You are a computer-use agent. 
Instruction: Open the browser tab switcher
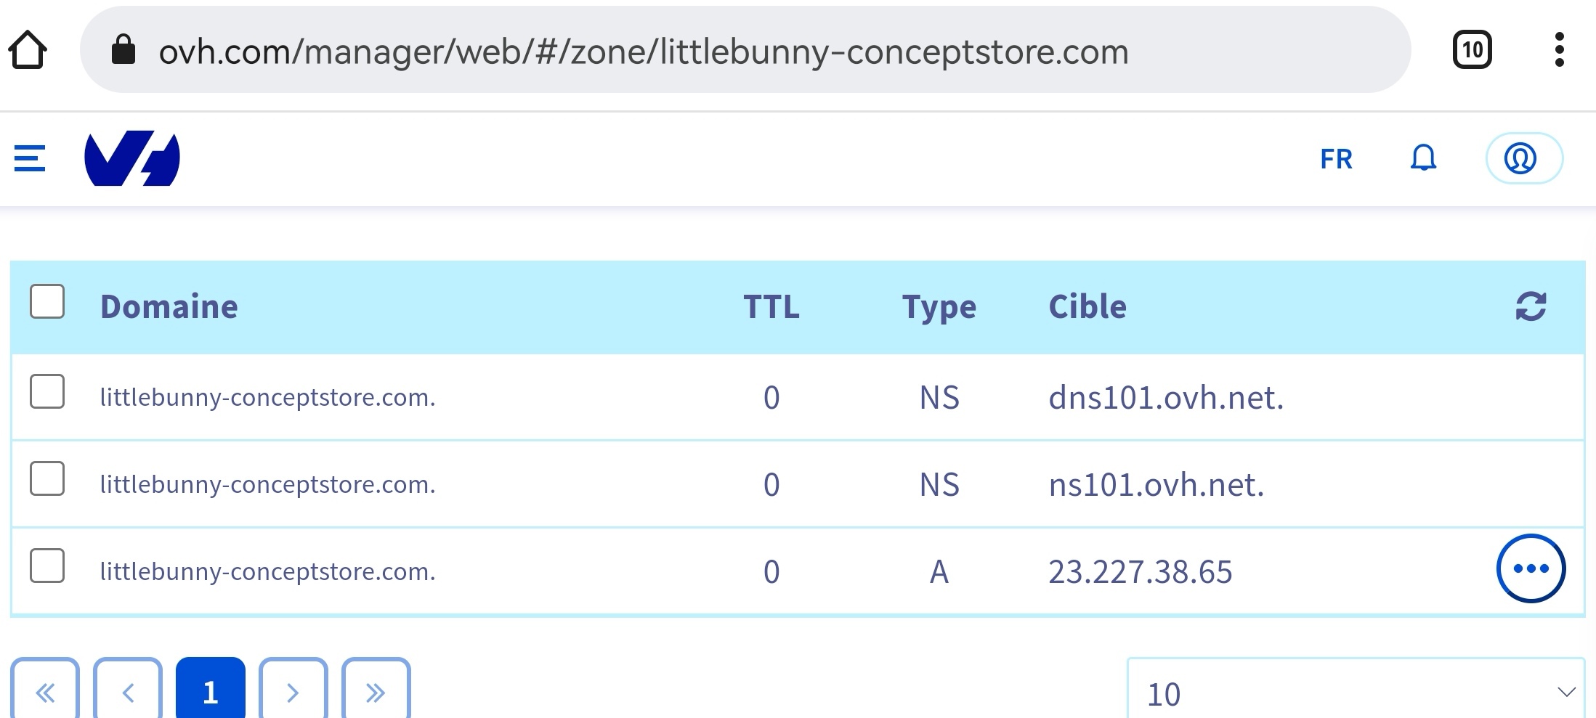click(1472, 50)
